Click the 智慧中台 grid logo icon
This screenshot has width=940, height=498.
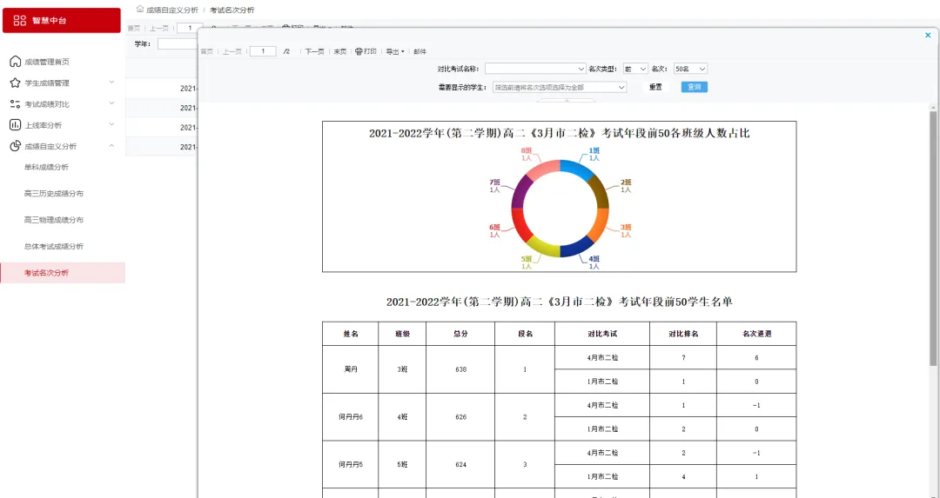(x=20, y=20)
